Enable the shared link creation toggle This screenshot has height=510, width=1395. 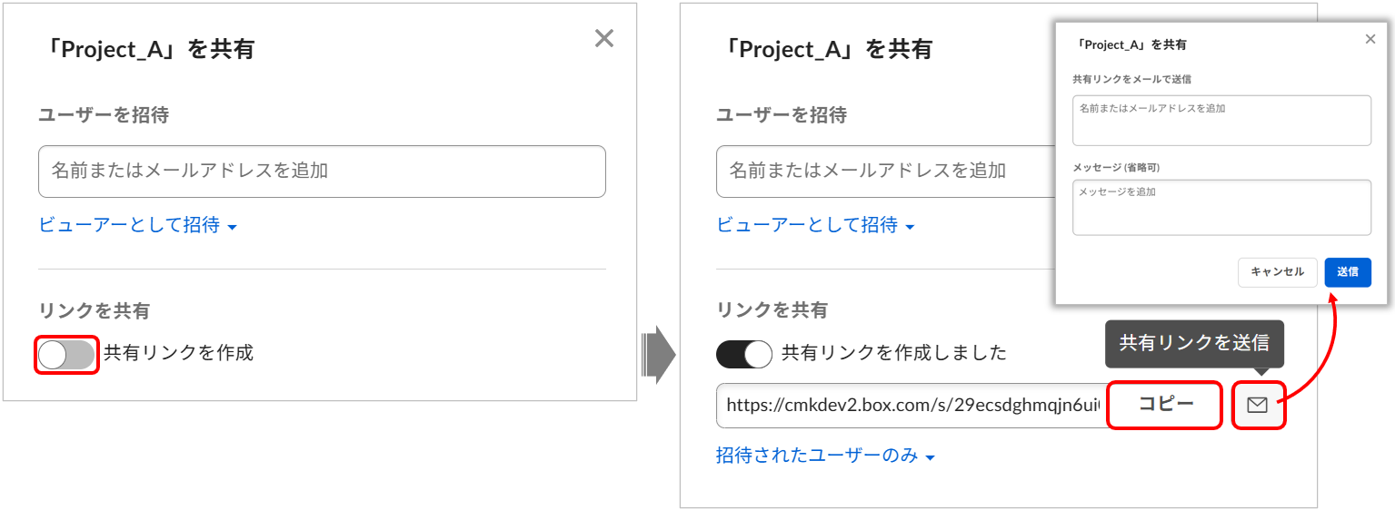[x=66, y=354]
